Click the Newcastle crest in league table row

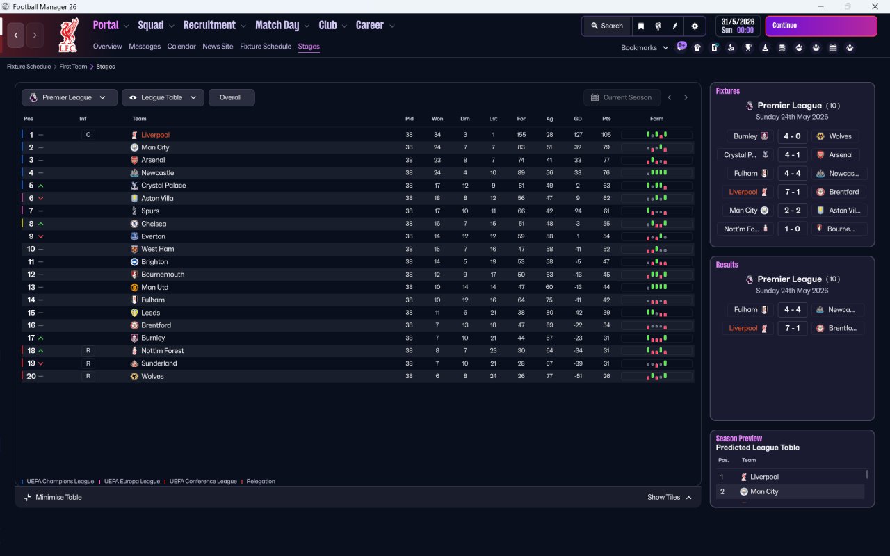click(x=134, y=173)
